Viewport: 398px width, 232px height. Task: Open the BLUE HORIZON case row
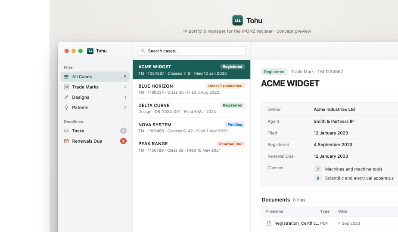(191, 89)
